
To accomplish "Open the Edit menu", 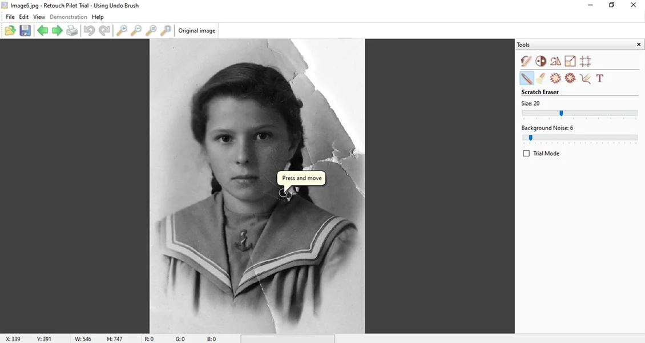I will click(x=23, y=17).
